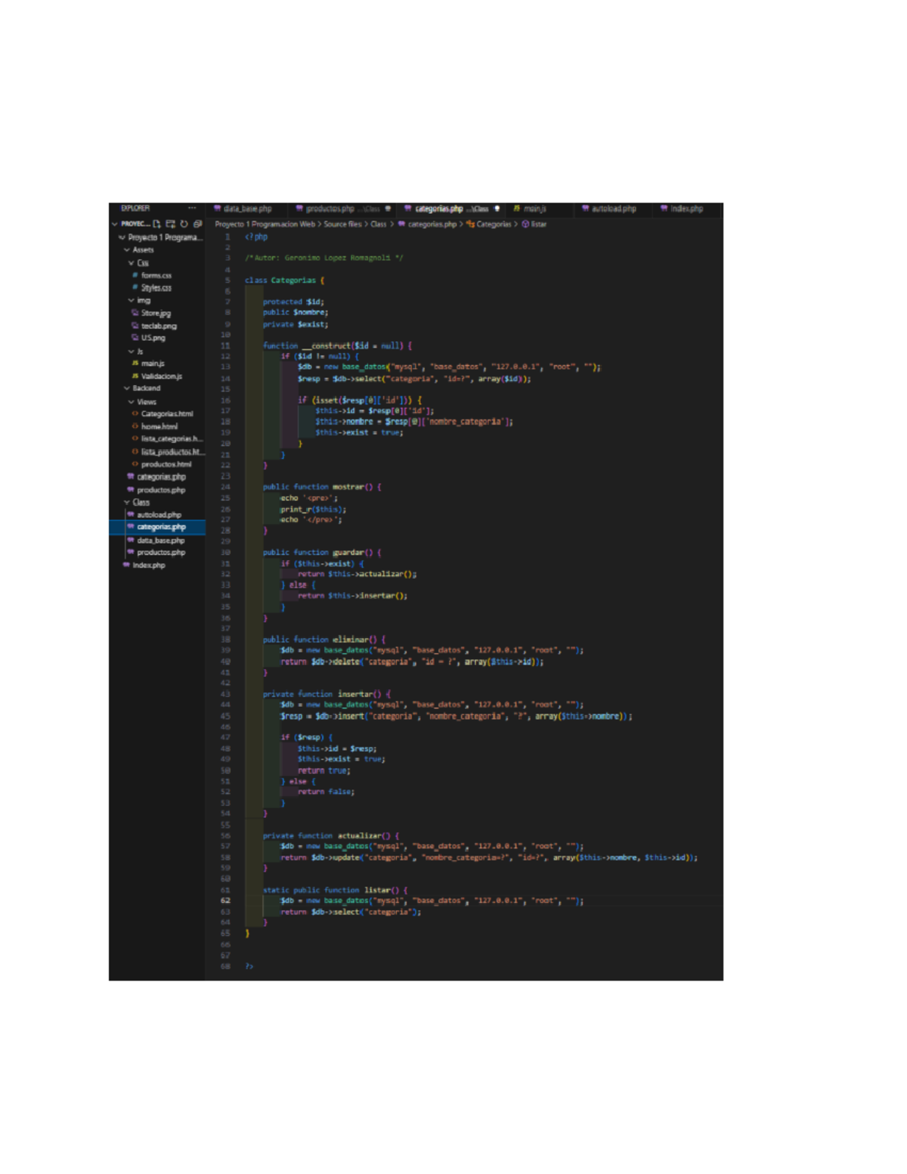Open the main.js editor tab
Screen dimensions: 907x1174
pos(534,209)
